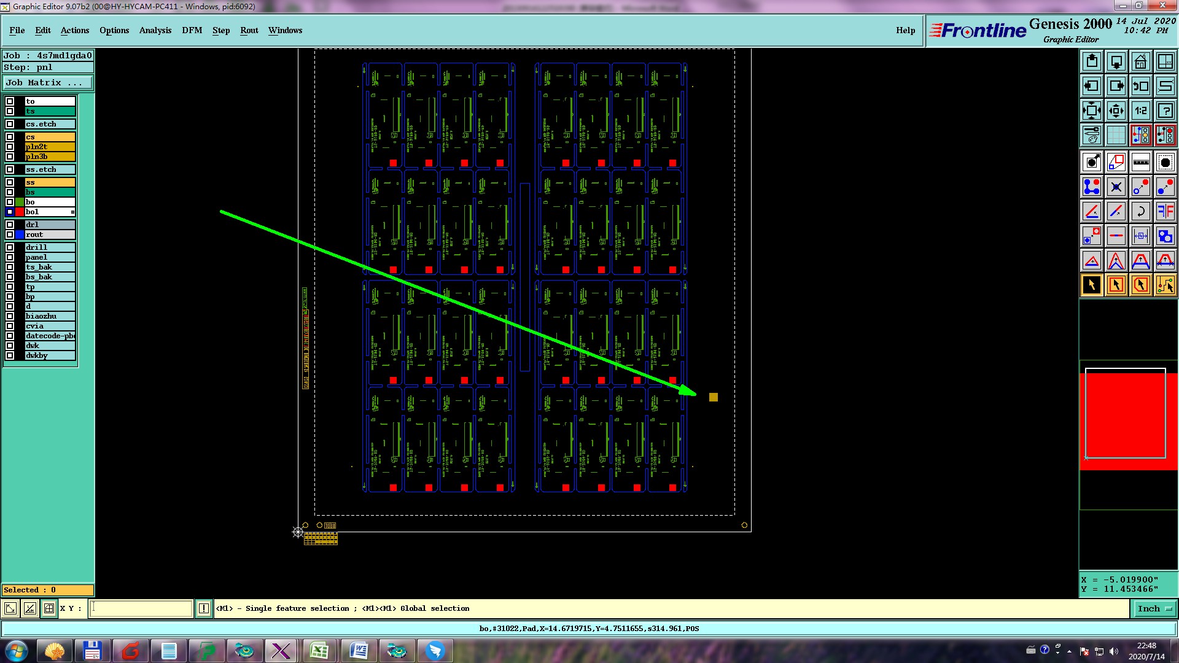Click the 1:2 zoom scale icon
Image resolution: width=1179 pixels, height=663 pixels.
[1140, 110]
